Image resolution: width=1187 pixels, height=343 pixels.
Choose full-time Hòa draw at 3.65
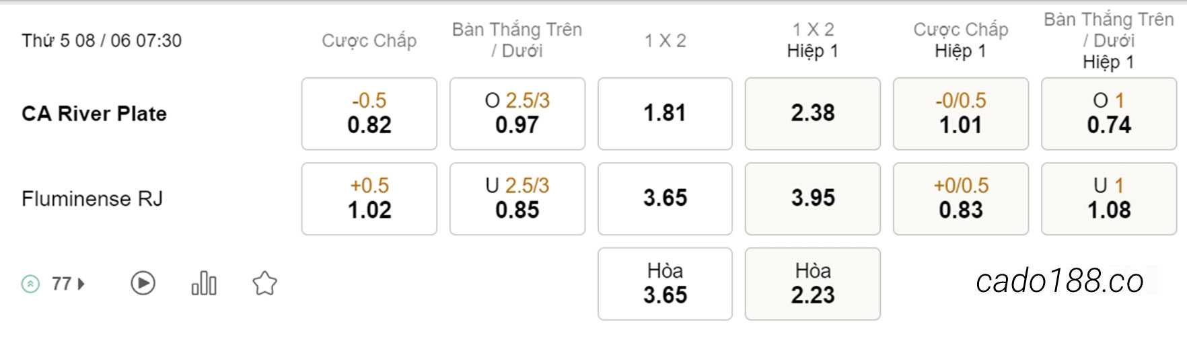(x=665, y=284)
